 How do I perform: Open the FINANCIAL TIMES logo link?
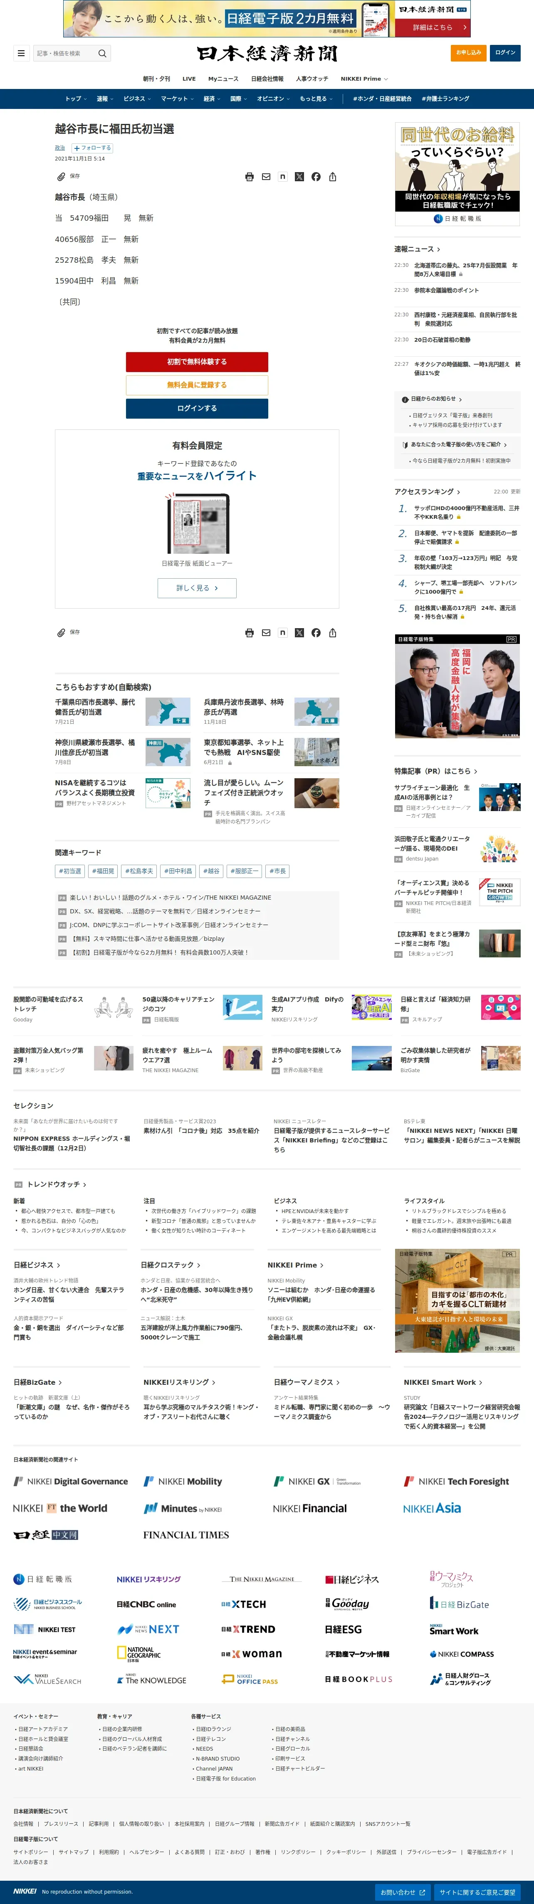click(x=185, y=1535)
